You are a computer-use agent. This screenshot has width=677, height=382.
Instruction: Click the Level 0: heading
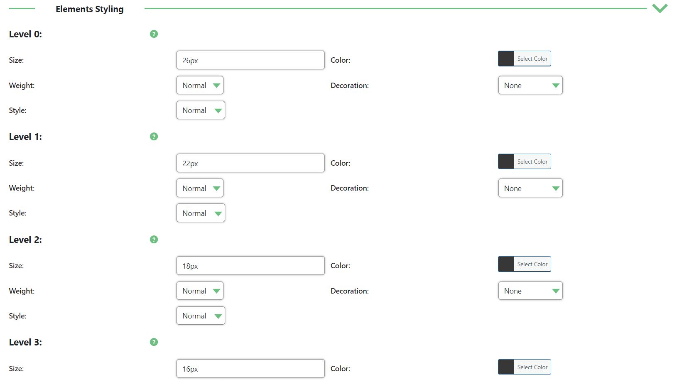(x=25, y=34)
